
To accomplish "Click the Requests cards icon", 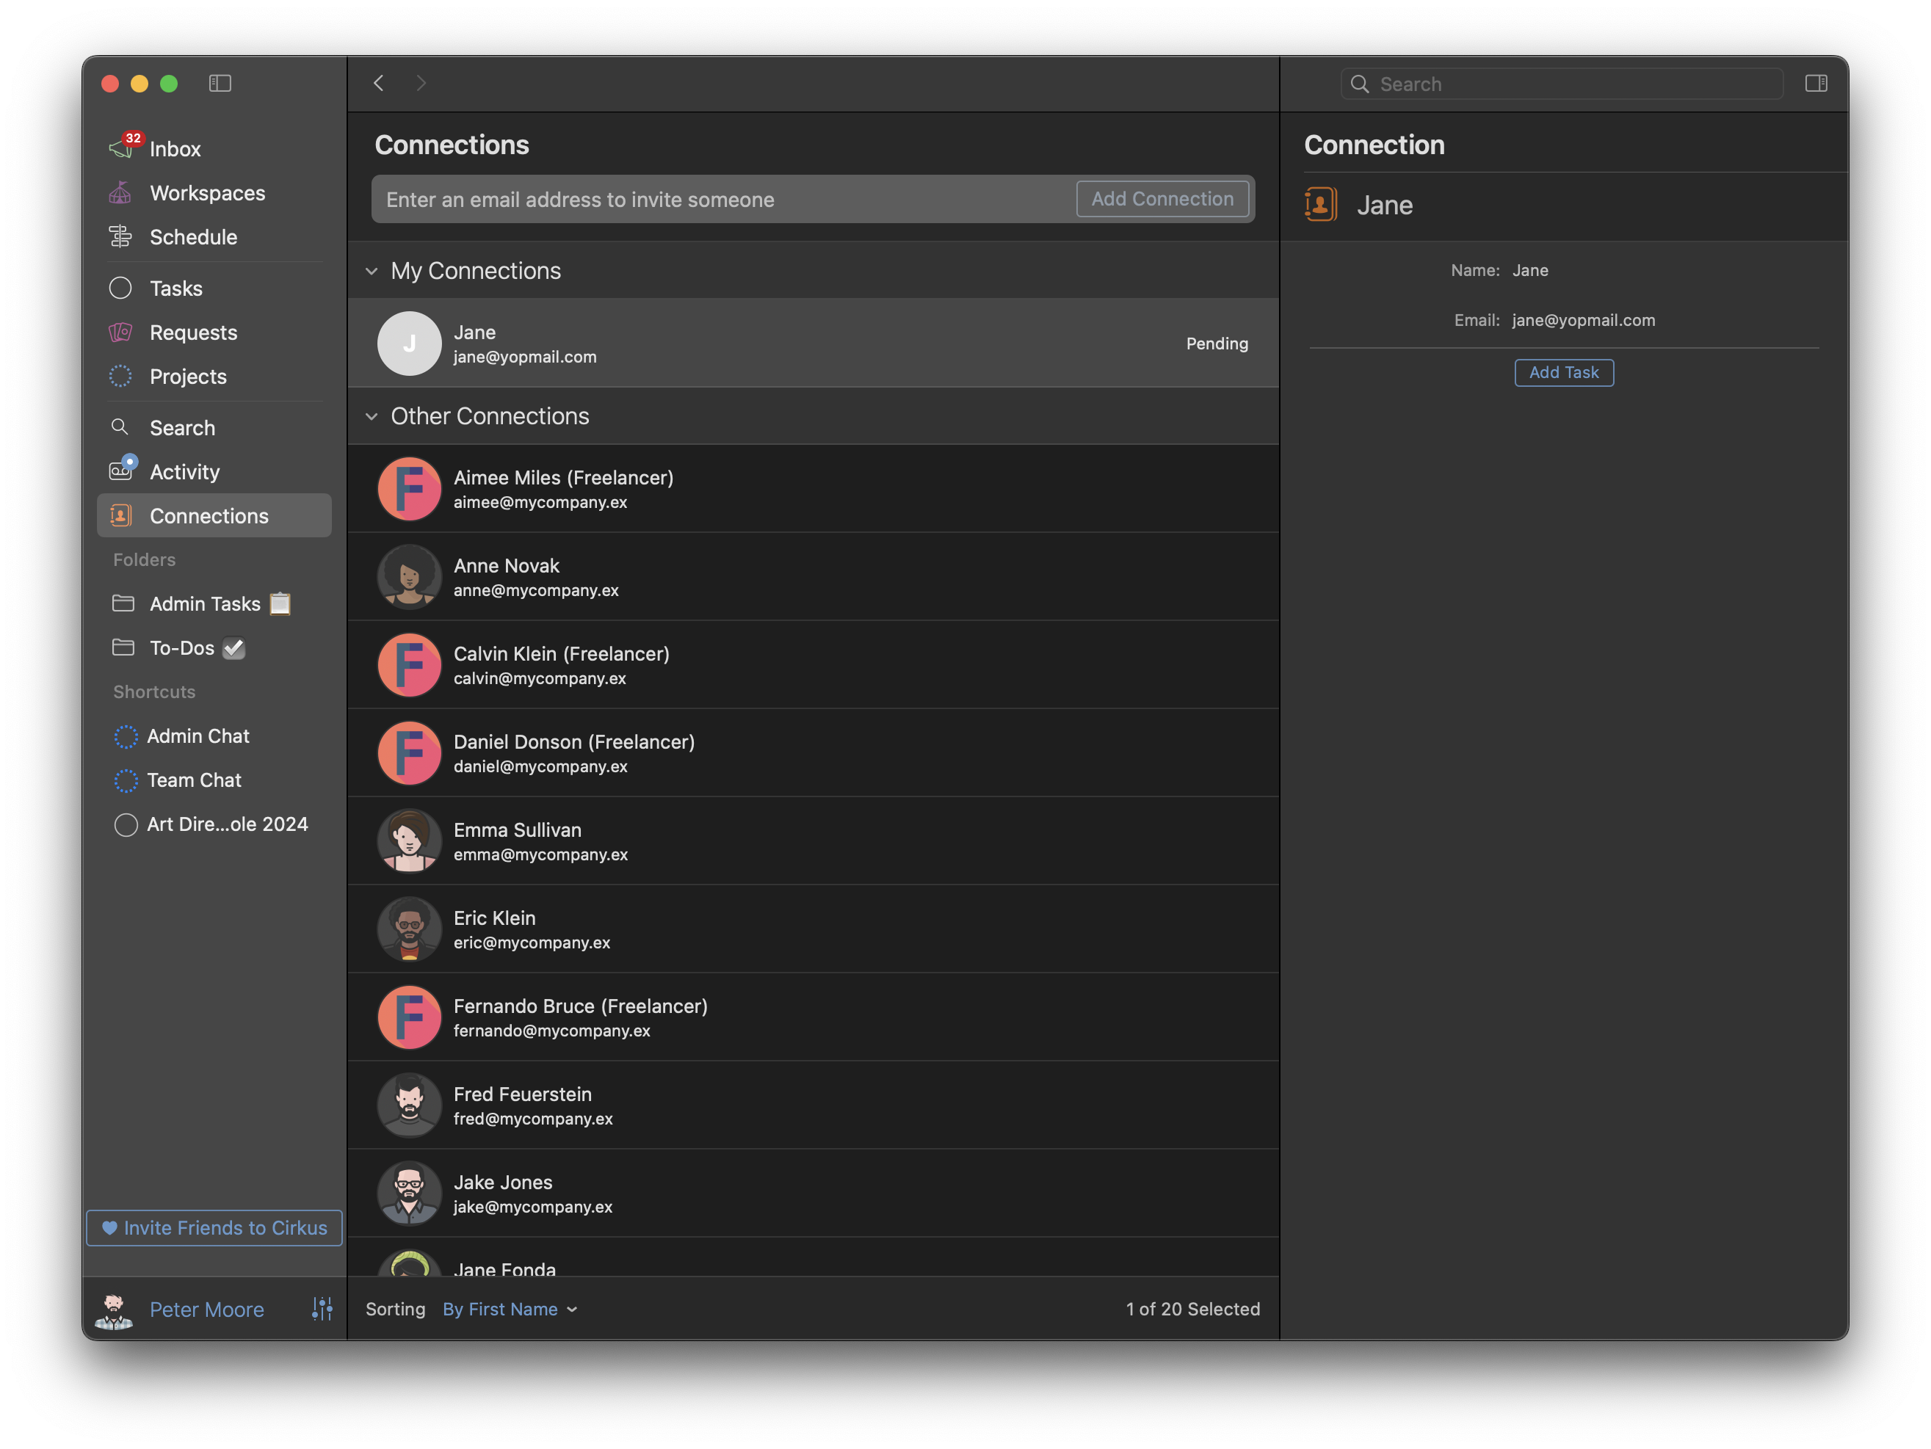I will tap(120, 333).
